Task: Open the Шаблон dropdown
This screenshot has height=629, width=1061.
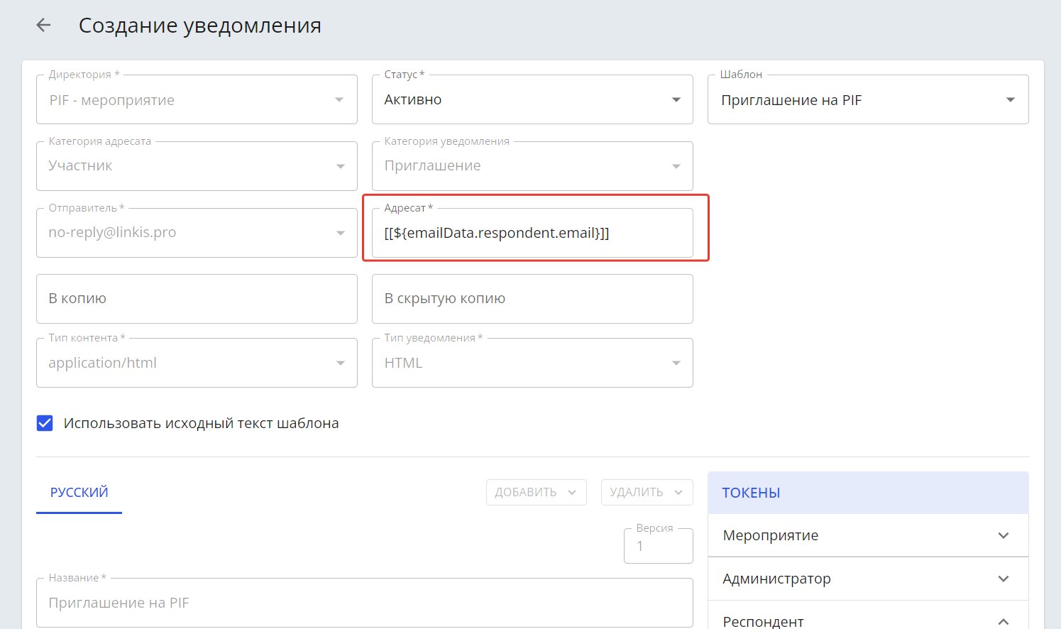Action: (x=868, y=100)
